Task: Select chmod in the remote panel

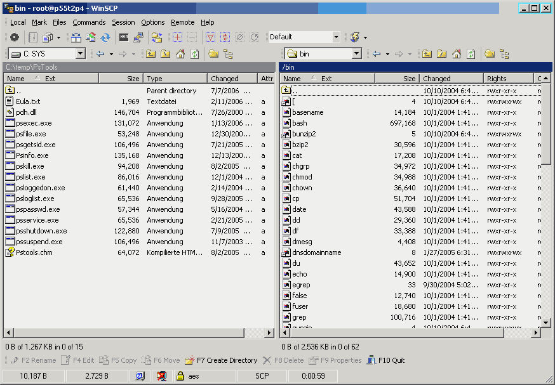Action: [302, 177]
